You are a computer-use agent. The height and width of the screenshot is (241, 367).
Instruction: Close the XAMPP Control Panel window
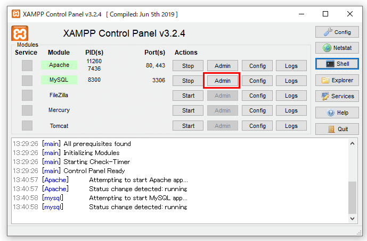coord(350,14)
